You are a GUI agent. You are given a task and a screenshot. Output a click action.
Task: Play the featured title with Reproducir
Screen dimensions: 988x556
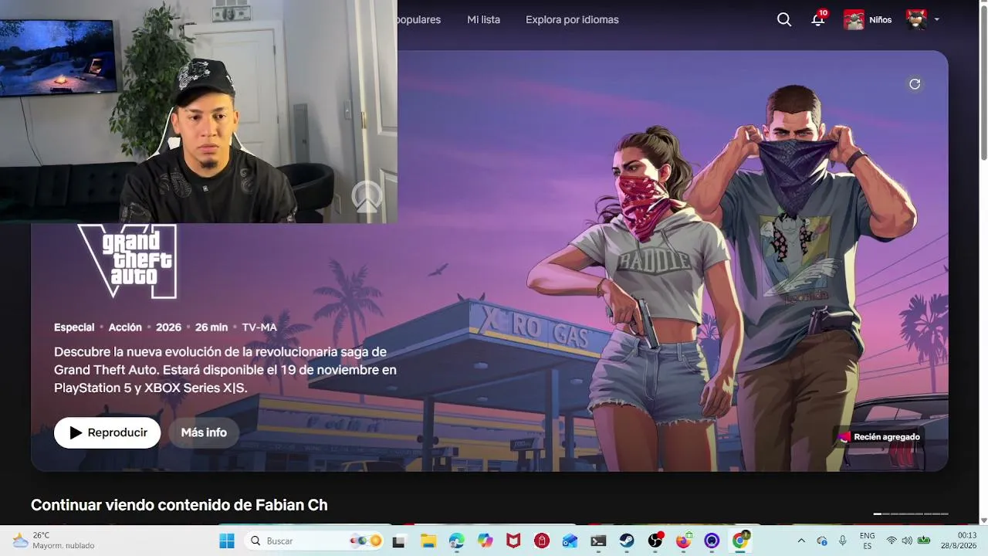pos(107,433)
